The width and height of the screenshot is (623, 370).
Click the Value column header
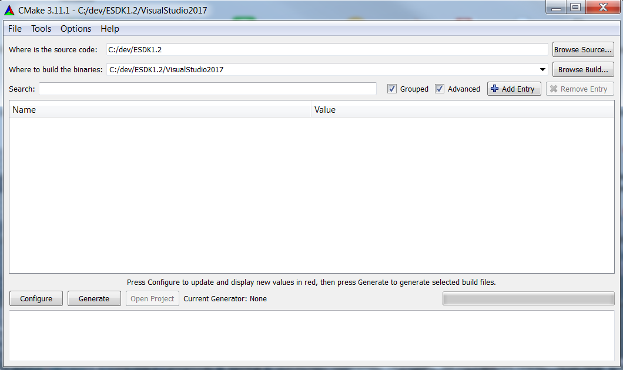[x=463, y=110]
